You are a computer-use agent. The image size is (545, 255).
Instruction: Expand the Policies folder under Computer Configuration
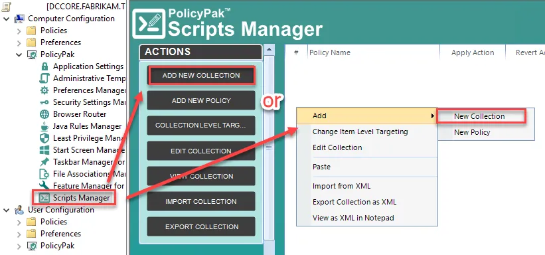point(19,31)
